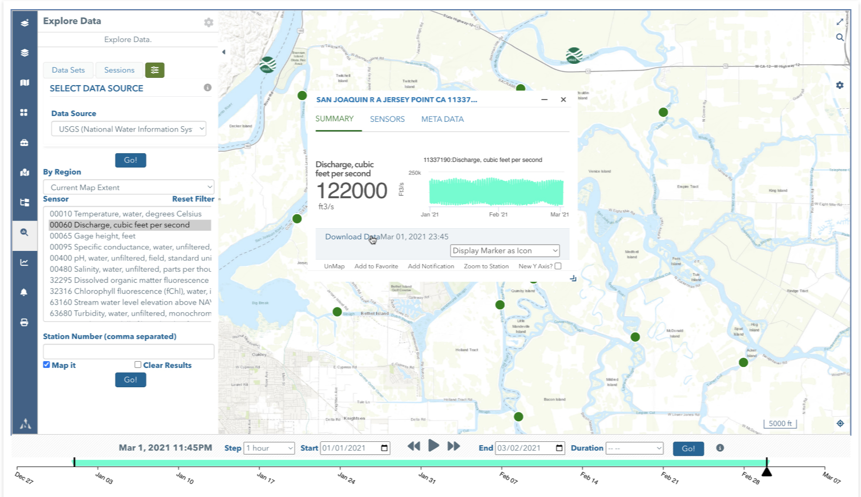The image size is (861, 497).
Task: Click the start date calendar icon
Action: [x=384, y=448]
